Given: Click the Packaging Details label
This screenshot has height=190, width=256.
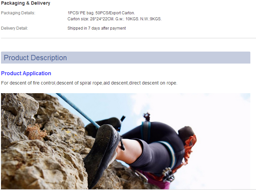Looking at the screenshot, I should (x=18, y=13).
